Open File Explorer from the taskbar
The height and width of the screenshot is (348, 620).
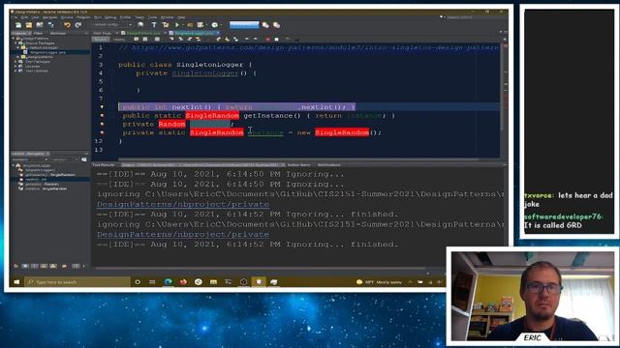click(213, 281)
